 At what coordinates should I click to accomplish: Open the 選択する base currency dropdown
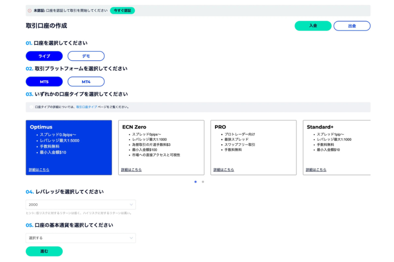tap(80, 238)
